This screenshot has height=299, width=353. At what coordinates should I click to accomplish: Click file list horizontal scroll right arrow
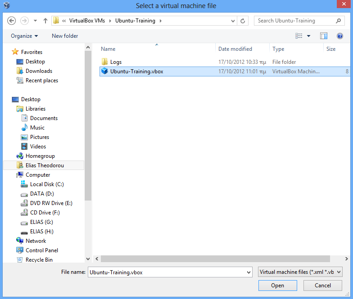point(347,259)
